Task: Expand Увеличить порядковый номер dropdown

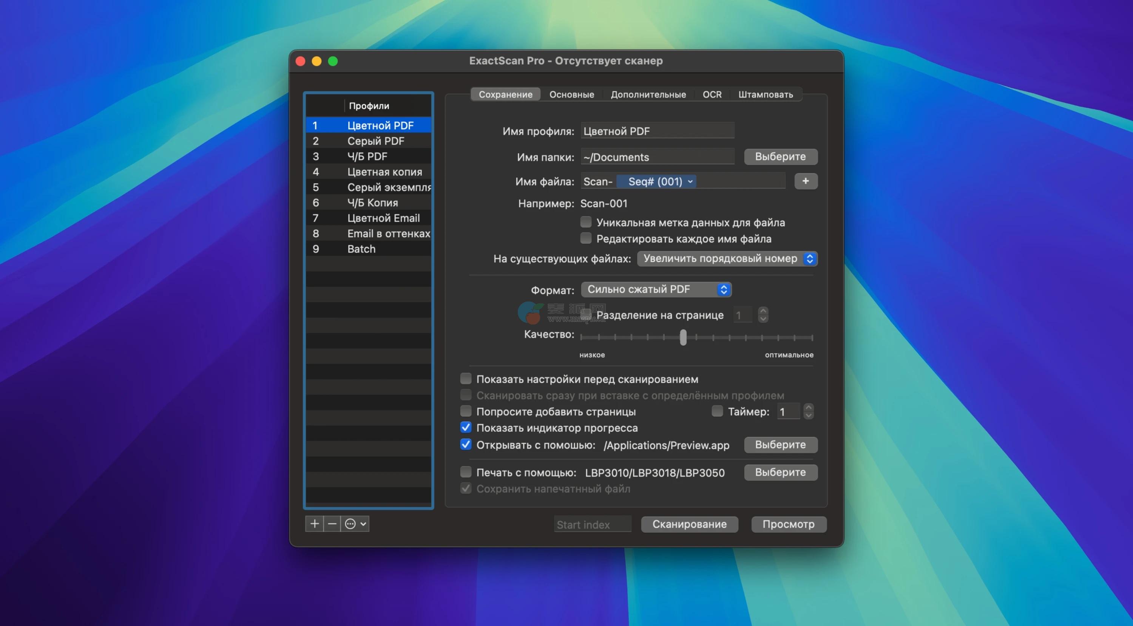Action: coord(727,259)
